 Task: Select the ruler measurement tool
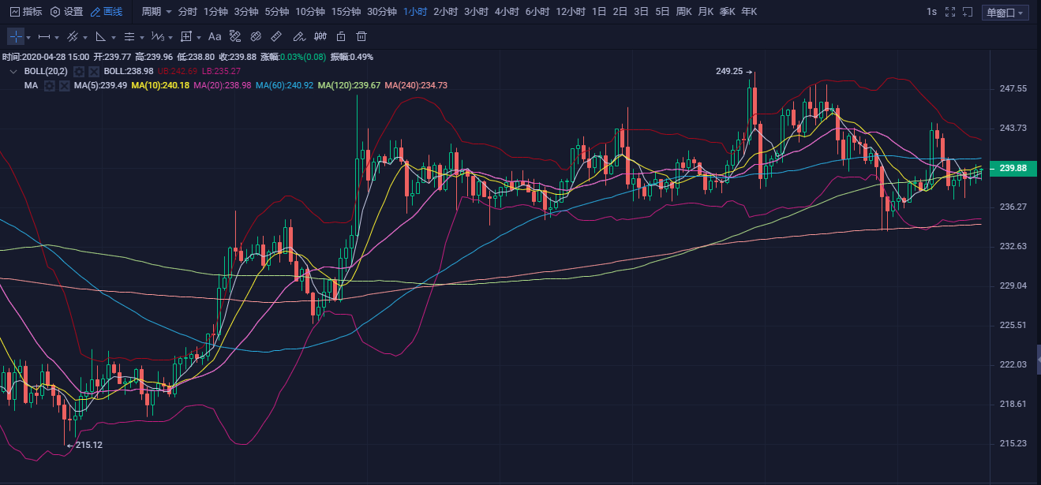276,36
